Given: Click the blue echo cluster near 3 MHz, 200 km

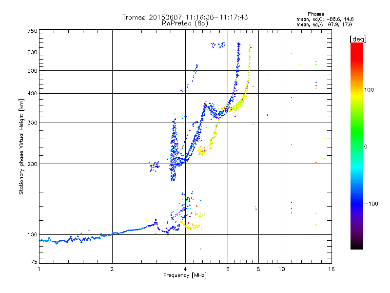Looking at the screenshot, I should (x=154, y=166).
